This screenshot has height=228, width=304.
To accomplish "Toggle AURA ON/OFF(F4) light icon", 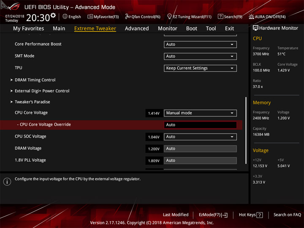I will click(251, 16).
